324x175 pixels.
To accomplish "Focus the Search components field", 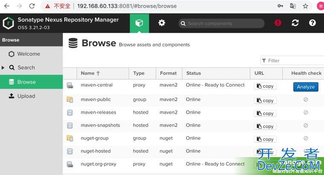I will (x=222, y=23).
